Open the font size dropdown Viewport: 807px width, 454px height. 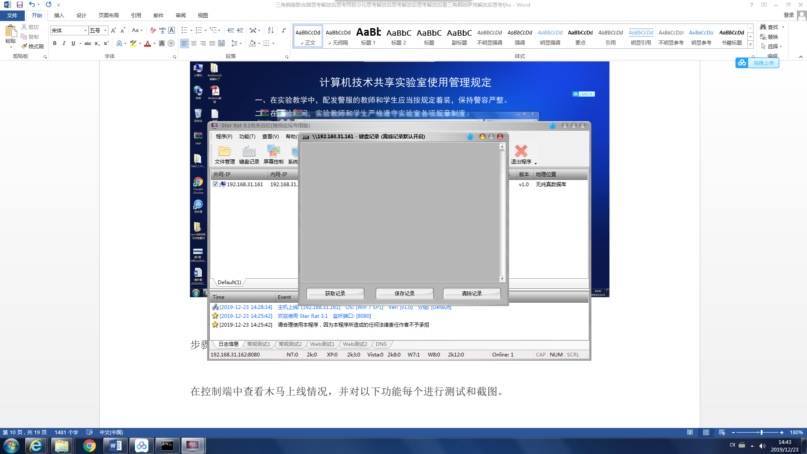pyautogui.click(x=105, y=30)
